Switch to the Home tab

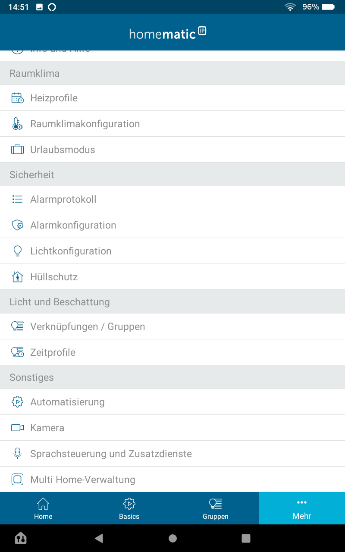point(43,508)
